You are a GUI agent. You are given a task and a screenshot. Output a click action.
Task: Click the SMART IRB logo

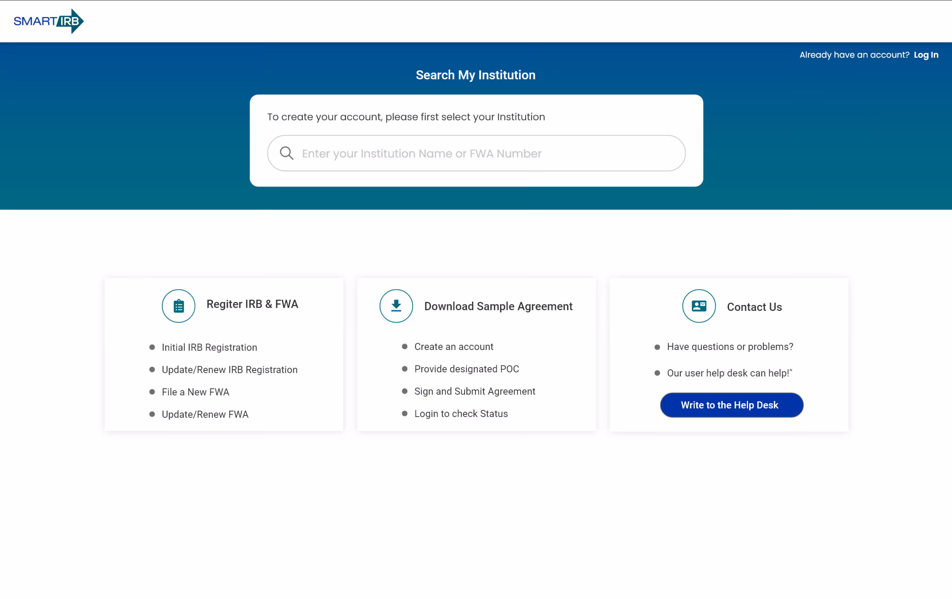pos(48,21)
